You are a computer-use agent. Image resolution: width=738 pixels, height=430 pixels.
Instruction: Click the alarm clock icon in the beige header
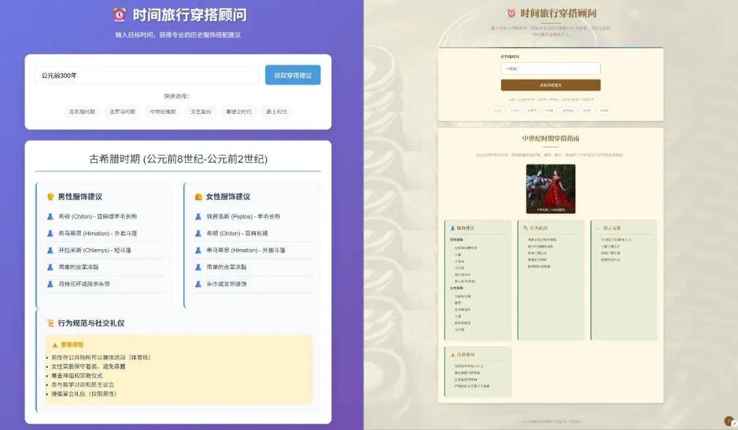coord(511,13)
